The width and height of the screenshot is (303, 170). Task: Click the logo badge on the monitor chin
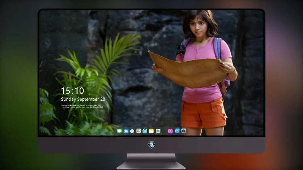(x=151, y=145)
